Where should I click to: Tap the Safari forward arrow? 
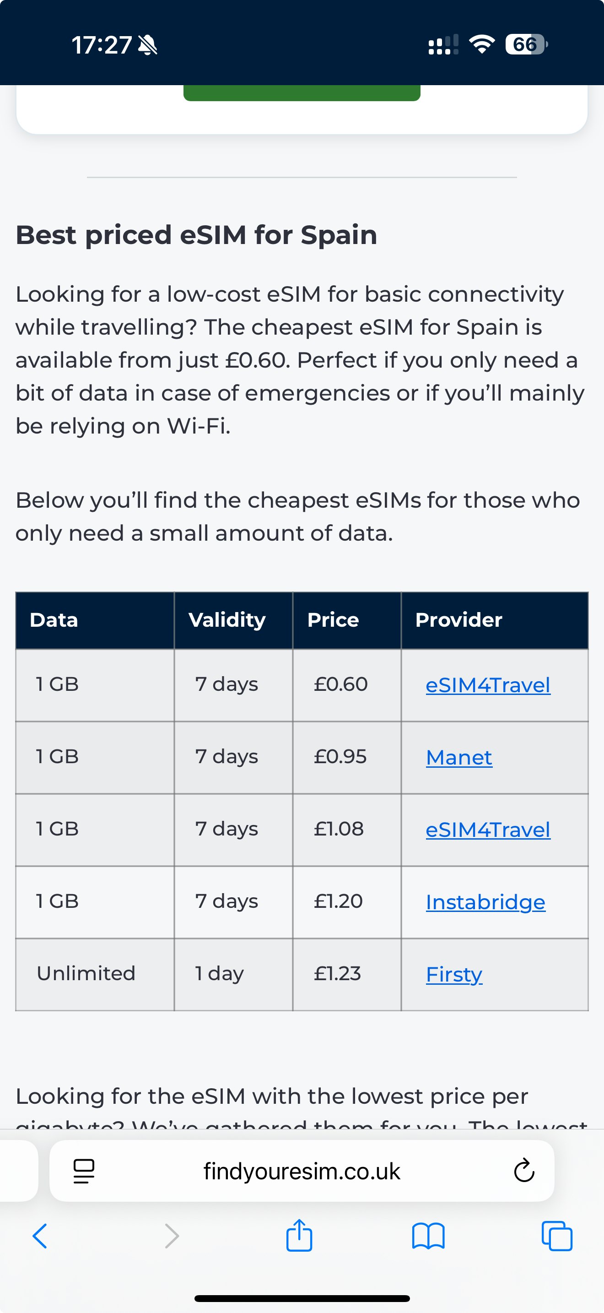pos(172,1236)
